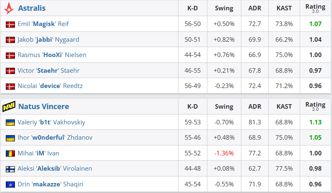This screenshot has height=193, width=332.
Task: Sort Astralis table by Swing column
Action: coord(224,8)
